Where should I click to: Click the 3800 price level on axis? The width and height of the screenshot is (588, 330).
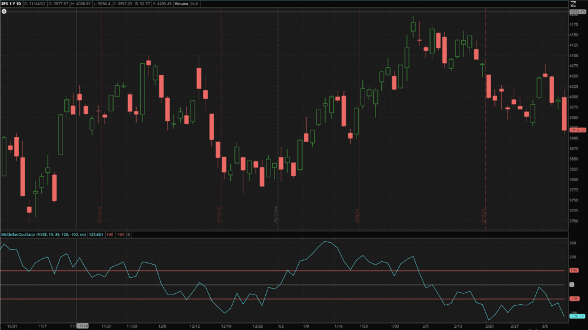point(574,180)
